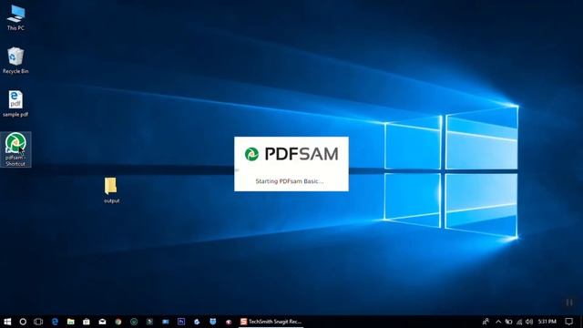Expand hidden system tray icons chevron

[x=498, y=322]
